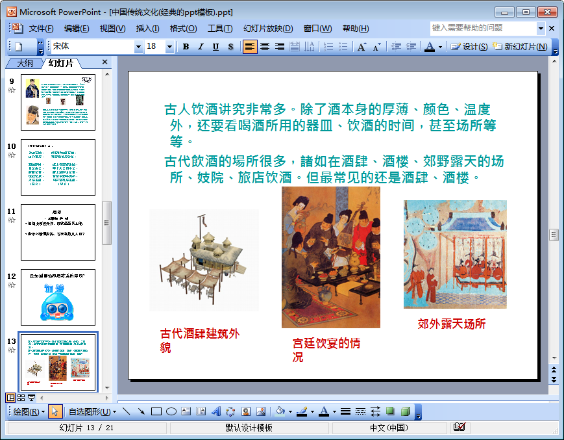The height and width of the screenshot is (440, 564).
Task: Insert WordArt
Action: click(x=216, y=411)
